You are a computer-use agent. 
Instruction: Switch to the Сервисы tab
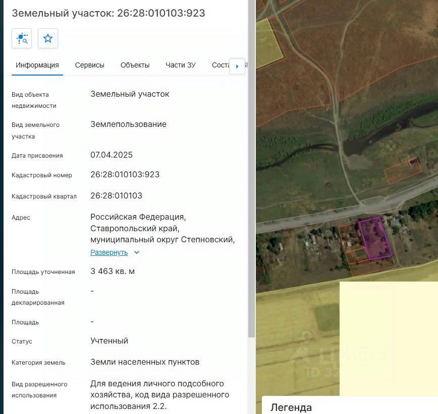point(90,65)
